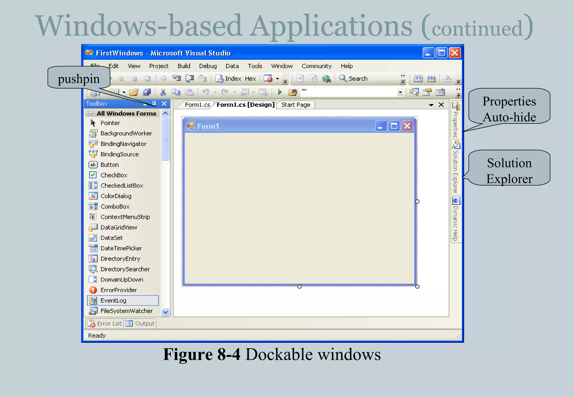The height and width of the screenshot is (397, 574).
Task: Open the Find combo box dropdown arrow
Action: click(400, 92)
